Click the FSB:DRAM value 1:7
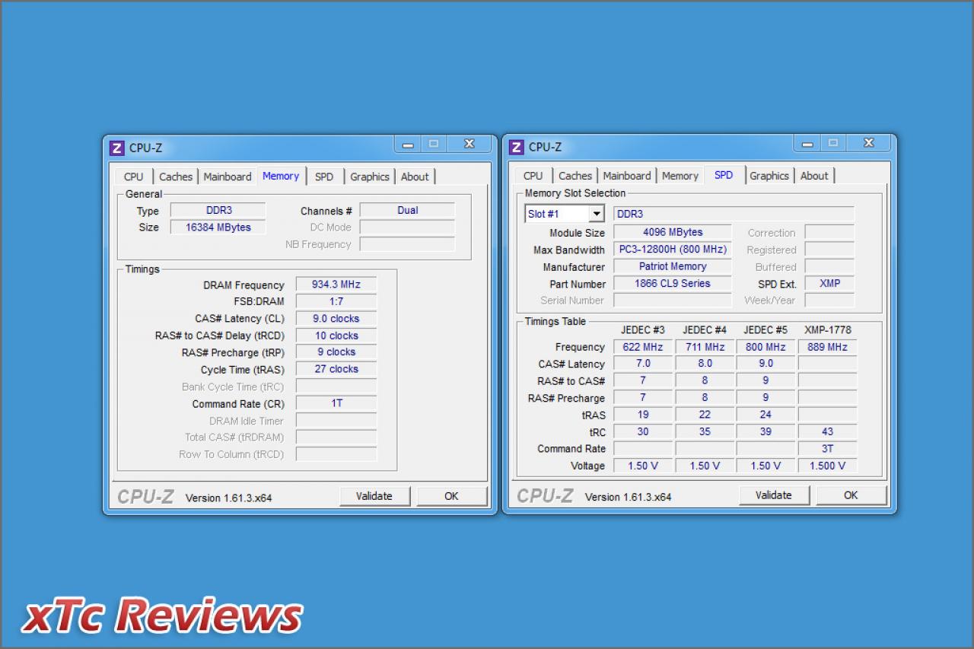Viewport: 974px width, 649px height. [x=336, y=301]
